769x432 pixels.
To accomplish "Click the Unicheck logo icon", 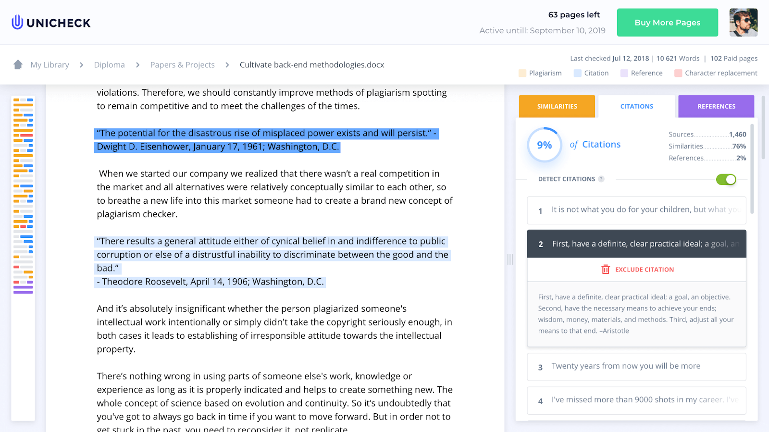I will (x=17, y=22).
